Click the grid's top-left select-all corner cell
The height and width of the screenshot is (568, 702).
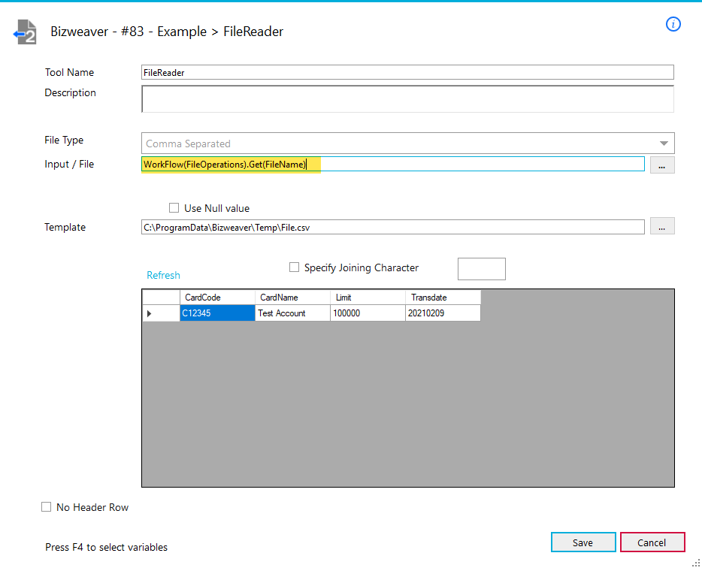pyautogui.click(x=161, y=298)
